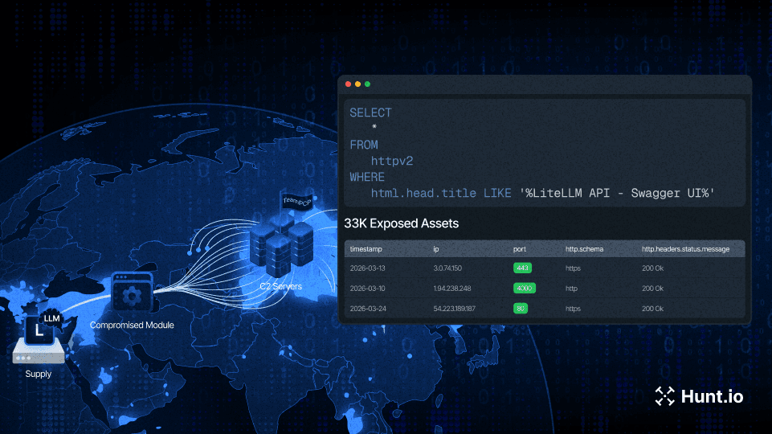Click the 200 Ok status for 54.223.189.187
This screenshot has width=772, height=434.
pos(653,309)
